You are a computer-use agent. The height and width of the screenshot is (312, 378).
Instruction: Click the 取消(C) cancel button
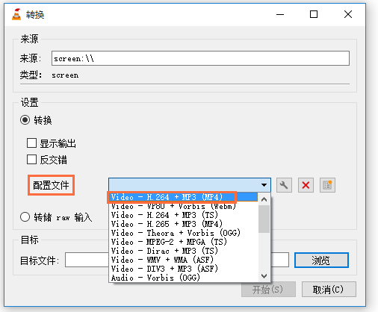click(x=329, y=290)
